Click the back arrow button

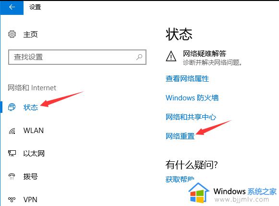(12, 7)
